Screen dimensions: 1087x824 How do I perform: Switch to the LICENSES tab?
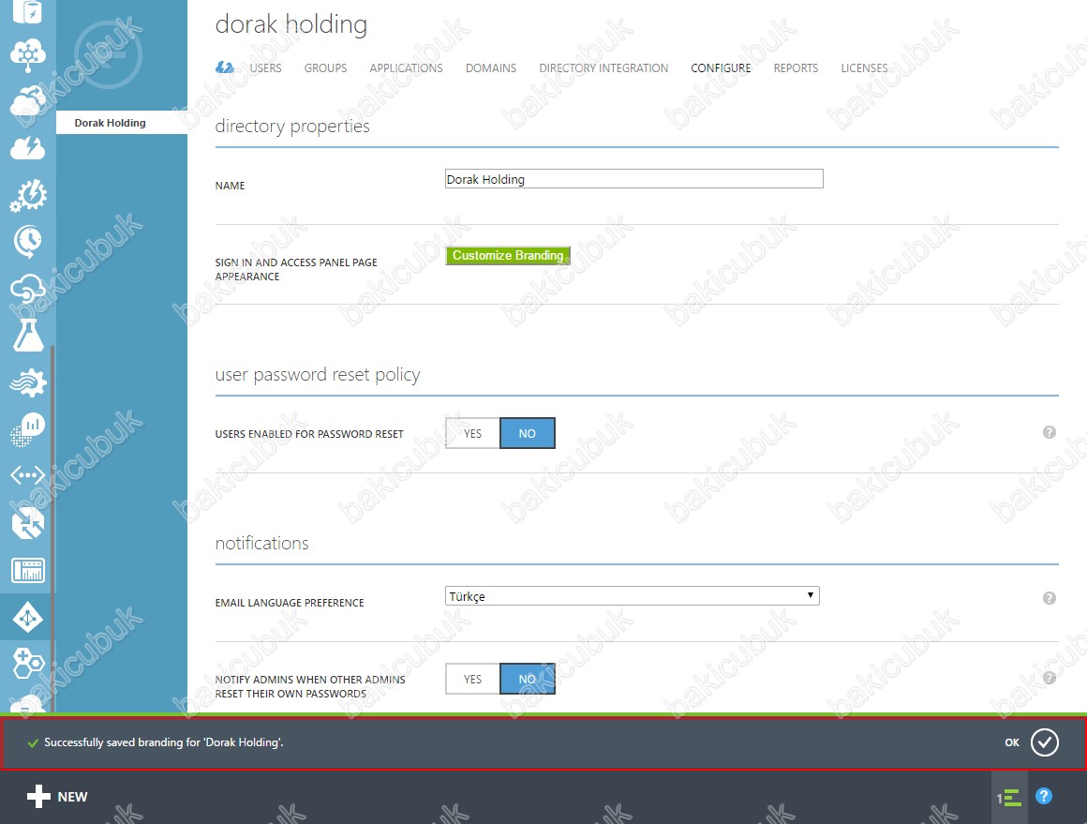[865, 68]
